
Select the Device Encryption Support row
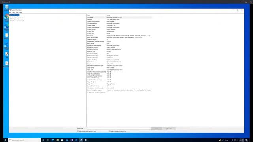[x=119, y=90]
